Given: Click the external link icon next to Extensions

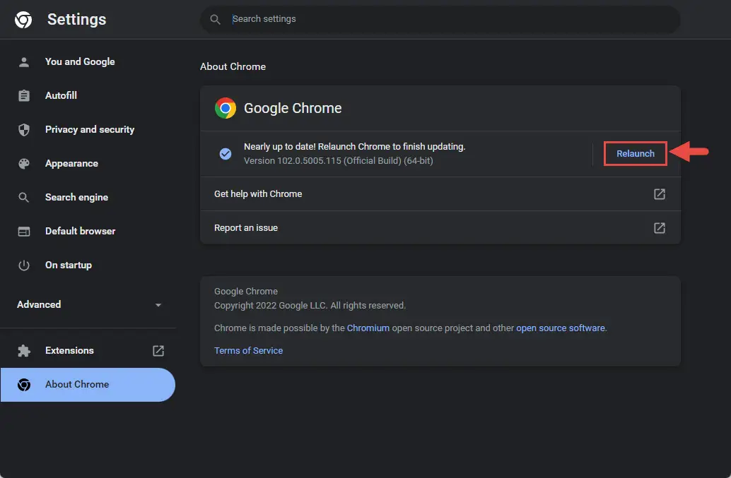Looking at the screenshot, I should coord(158,350).
